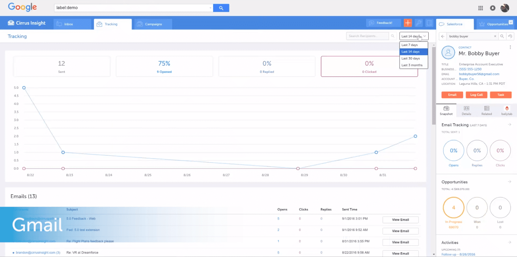Screen dimensions: 517x257
Task: Select Last 3 months option
Action: pyautogui.click(x=414, y=65)
